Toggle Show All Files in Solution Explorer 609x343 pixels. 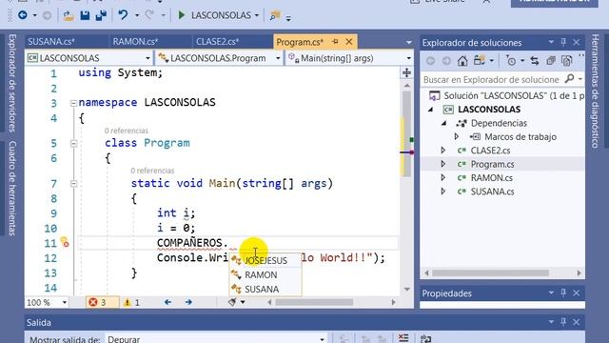[x=567, y=61]
